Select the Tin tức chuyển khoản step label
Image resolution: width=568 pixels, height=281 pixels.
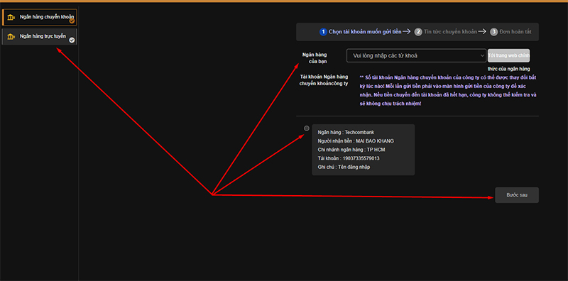(x=450, y=32)
